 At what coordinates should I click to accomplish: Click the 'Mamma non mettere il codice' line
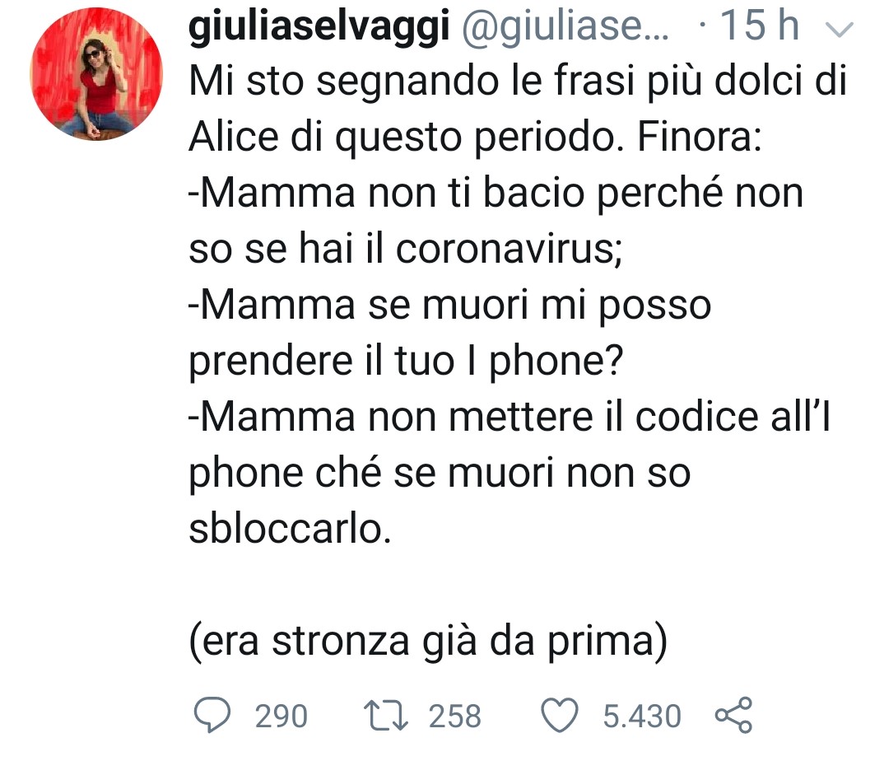point(509,417)
